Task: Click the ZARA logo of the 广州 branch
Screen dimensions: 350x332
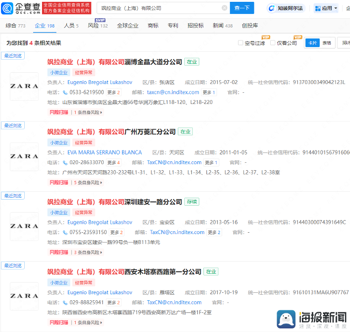Action: [24, 157]
